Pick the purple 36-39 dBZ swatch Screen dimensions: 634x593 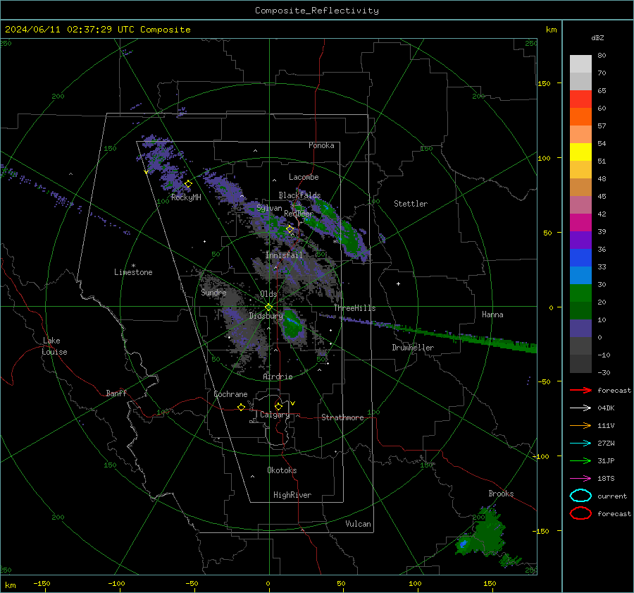click(580, 240)
